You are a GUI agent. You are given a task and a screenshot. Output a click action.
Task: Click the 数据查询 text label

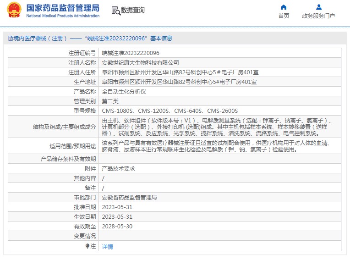point(133,10)
